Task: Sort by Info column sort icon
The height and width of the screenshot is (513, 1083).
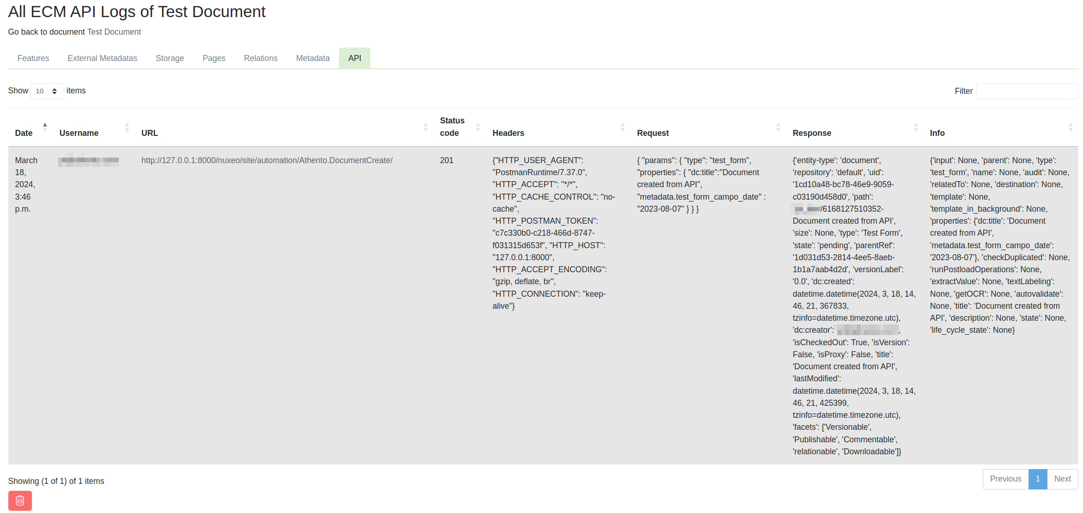Action: [x=1071, y=127]
